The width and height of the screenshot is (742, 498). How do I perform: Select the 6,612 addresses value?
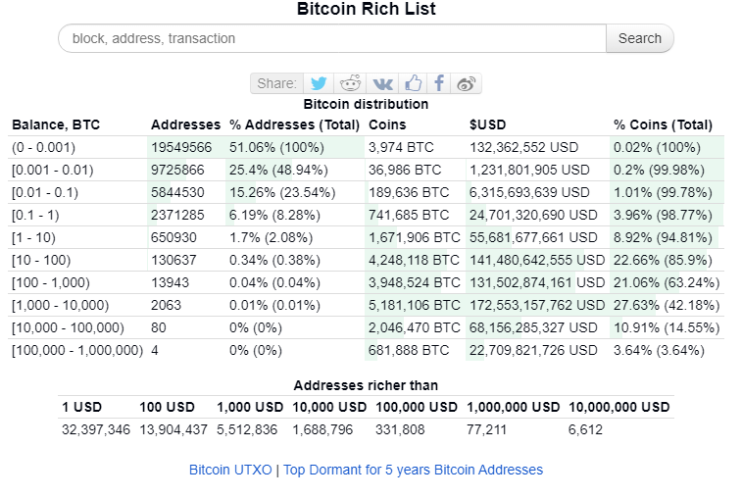tap(585, 429)
